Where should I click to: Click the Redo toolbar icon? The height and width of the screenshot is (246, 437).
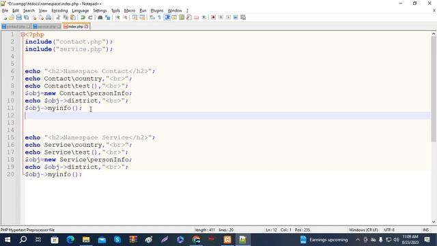tap(90, 17)
